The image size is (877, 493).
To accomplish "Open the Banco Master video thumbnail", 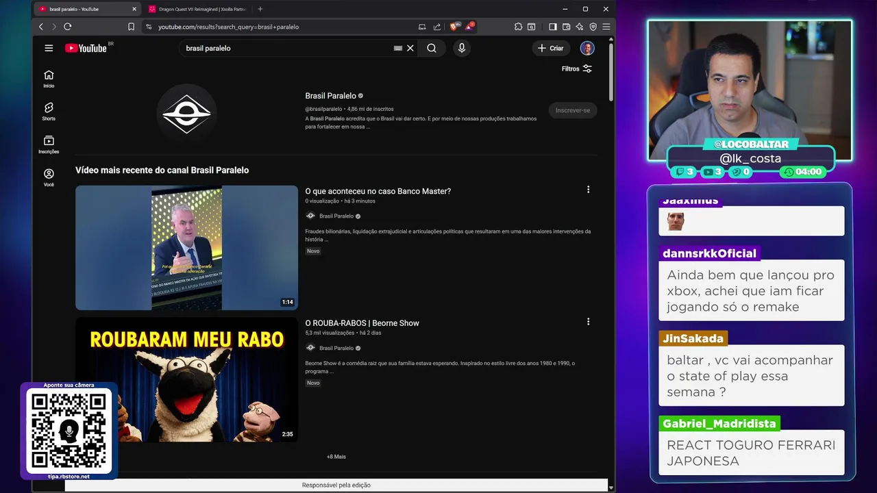I will 186,248.
